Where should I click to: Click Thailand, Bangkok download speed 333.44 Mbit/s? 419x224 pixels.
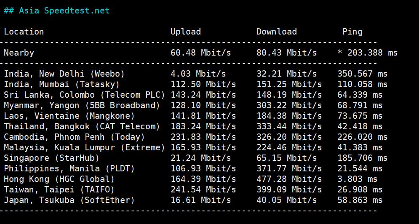(x=289, y=126)
